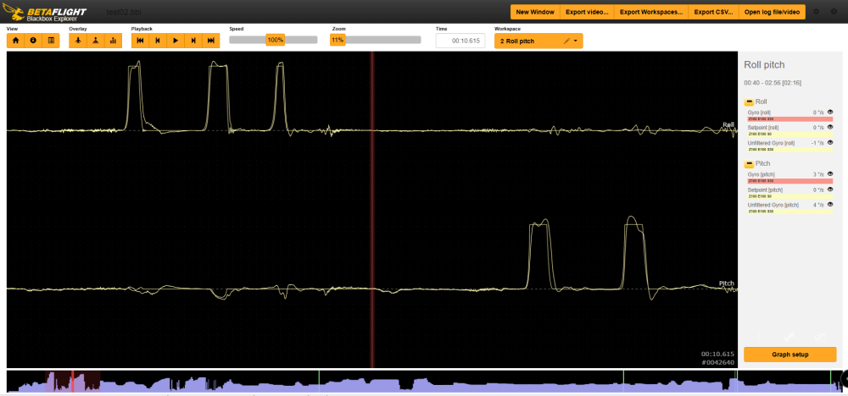This screenshot has width=848, height=396.
Task: Toggle the analyser overlay icon
Action: pyautogui.click(x=114, y=40)
